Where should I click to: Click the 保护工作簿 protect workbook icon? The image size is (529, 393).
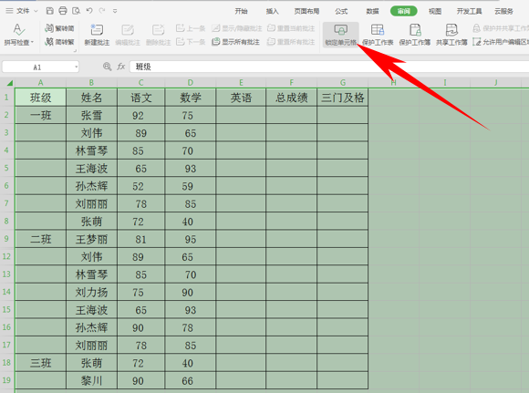(415, 30)
